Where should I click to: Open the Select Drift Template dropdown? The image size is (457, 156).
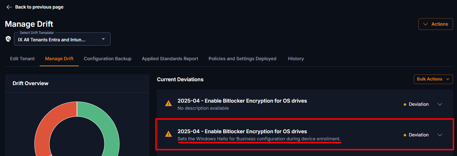click(62, 39)
